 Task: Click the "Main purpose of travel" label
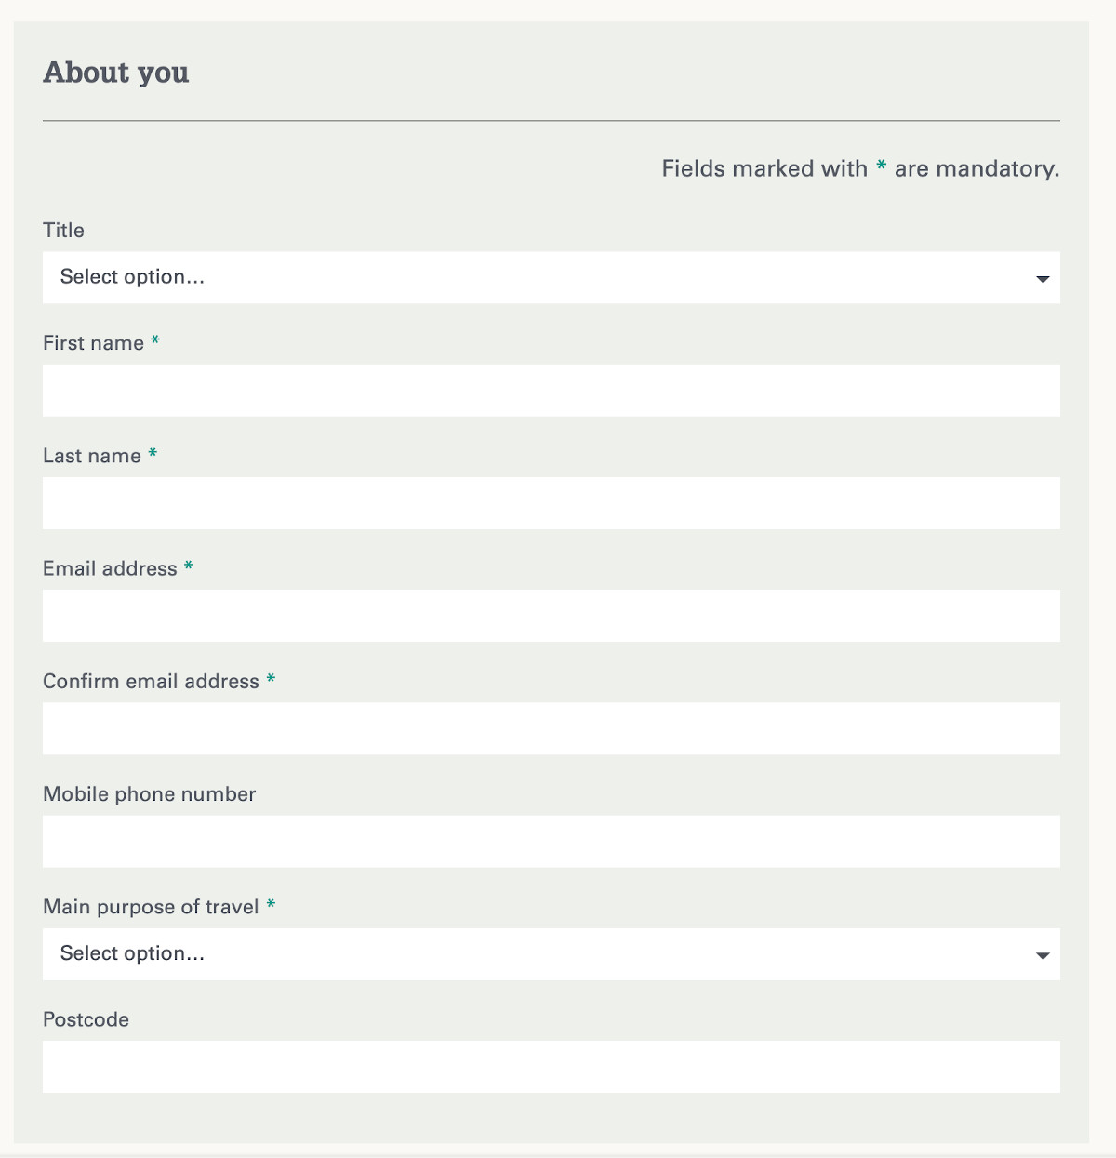point(151,907)
